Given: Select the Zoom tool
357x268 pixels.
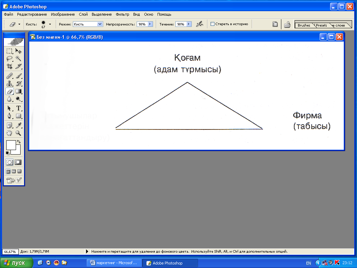Looking at the screenshot, I should [18, 133].
